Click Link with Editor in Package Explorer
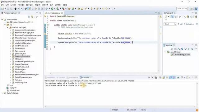 pyautogui.click(x=32, y=16)
